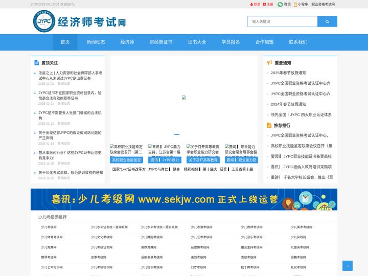Open the 吉他考级网 link
This screenshot has width=368, height=276.
[x=248, y=257]
